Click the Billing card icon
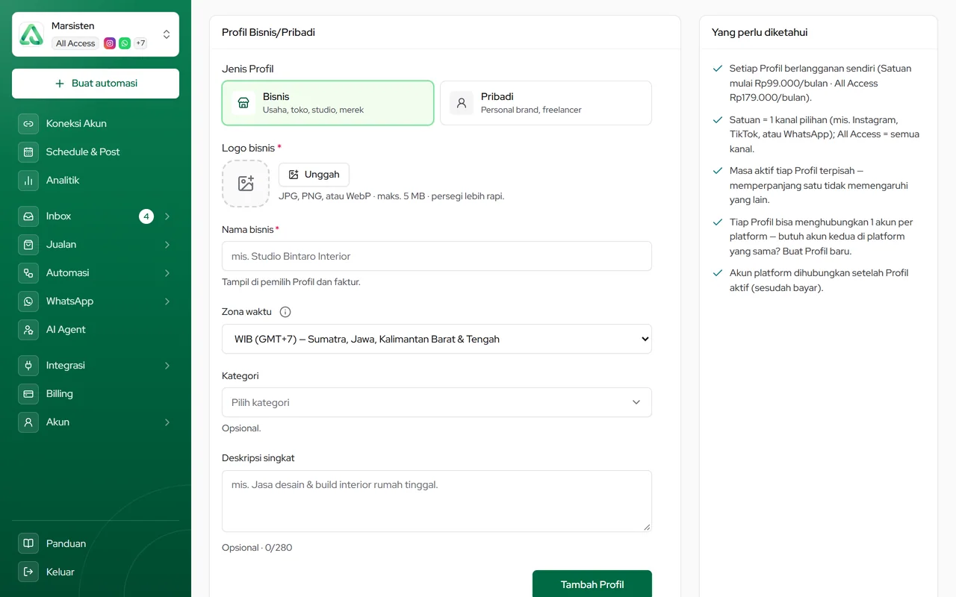956x597 pixels. tap(28, 394)
